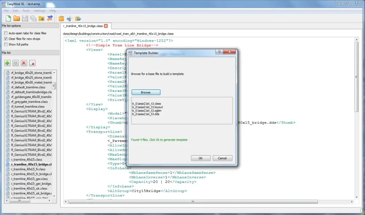Close the r_tramline_40x15_bridge.class tab
This screenshot has height=215, width=365.
[106, 26]
